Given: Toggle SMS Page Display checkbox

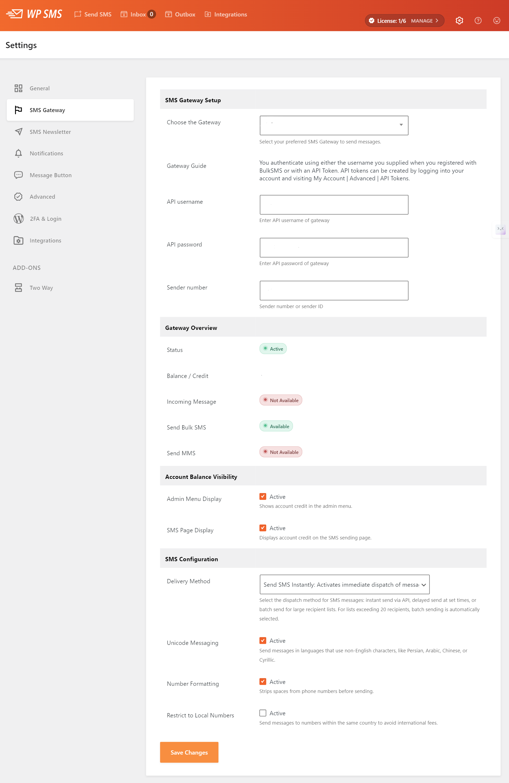Looking at the screenshot, I should point(263,528).
